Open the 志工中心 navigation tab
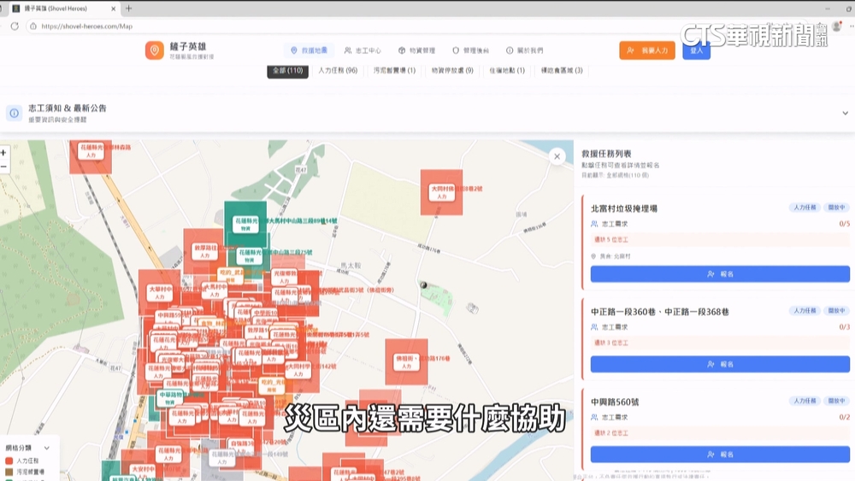The height and width of the screenshot is (481, 855). [363, 50]
